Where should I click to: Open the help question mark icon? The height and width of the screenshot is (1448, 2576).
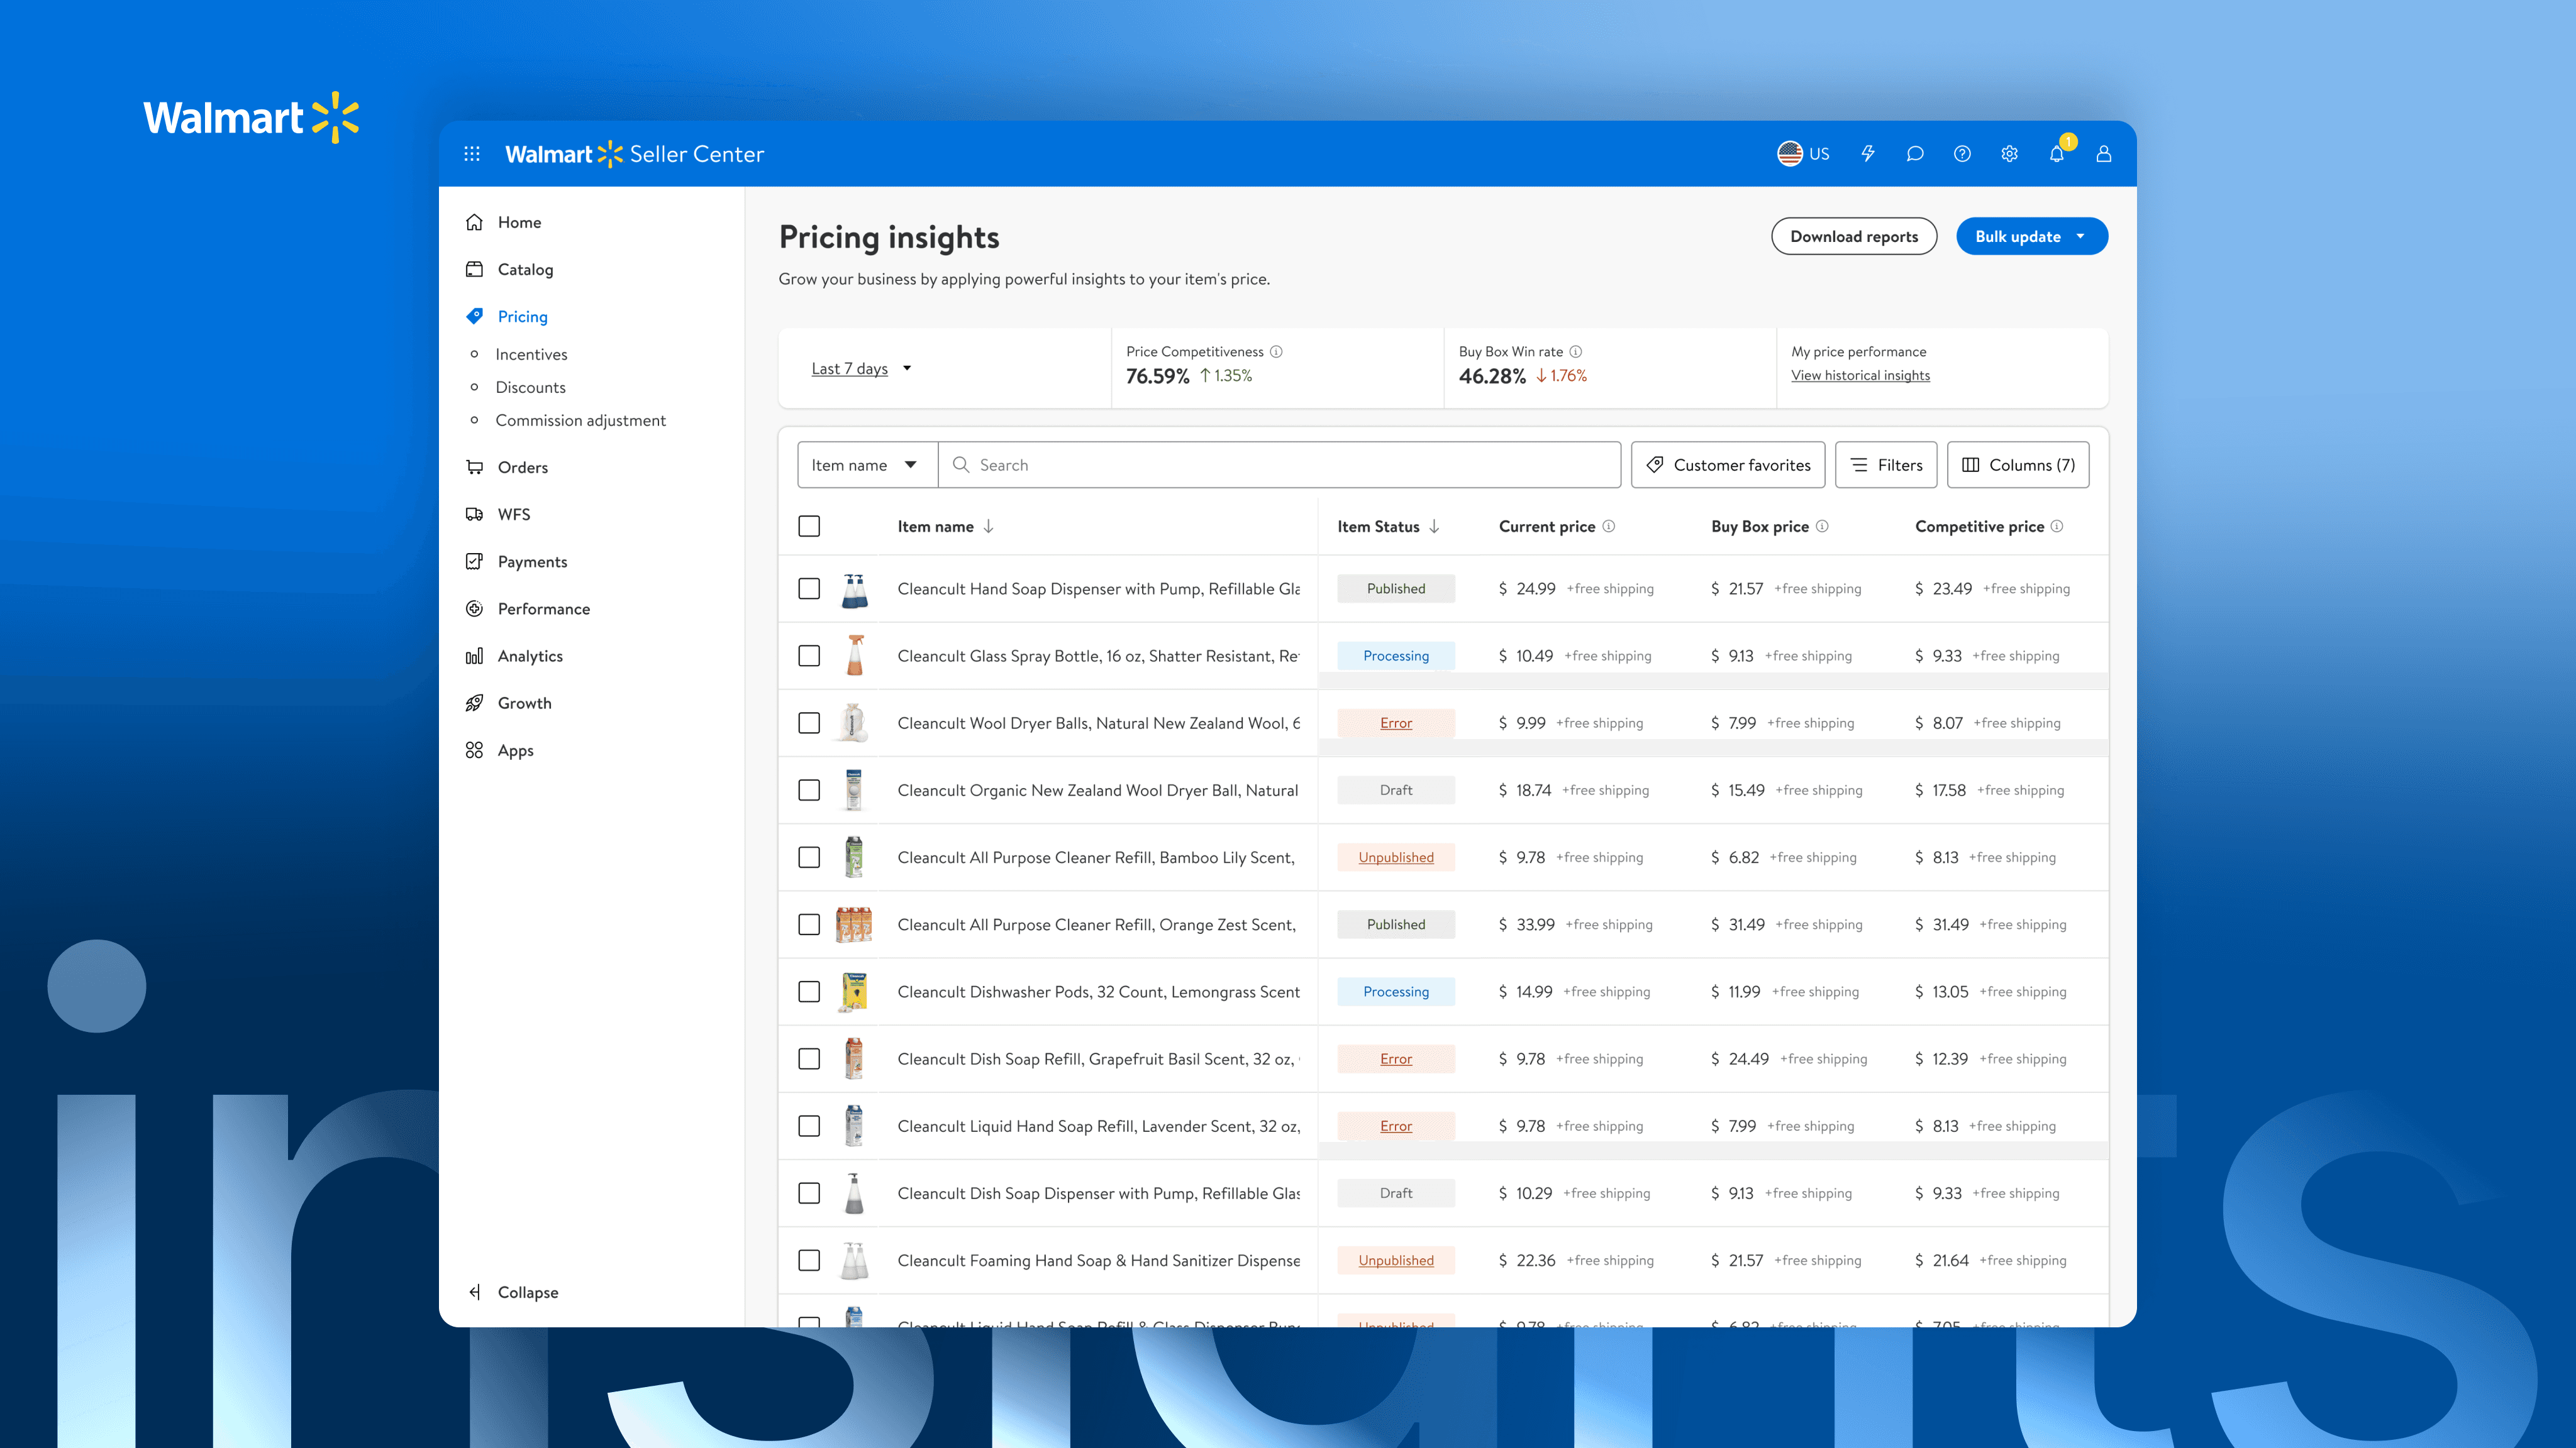(1962, 154)
